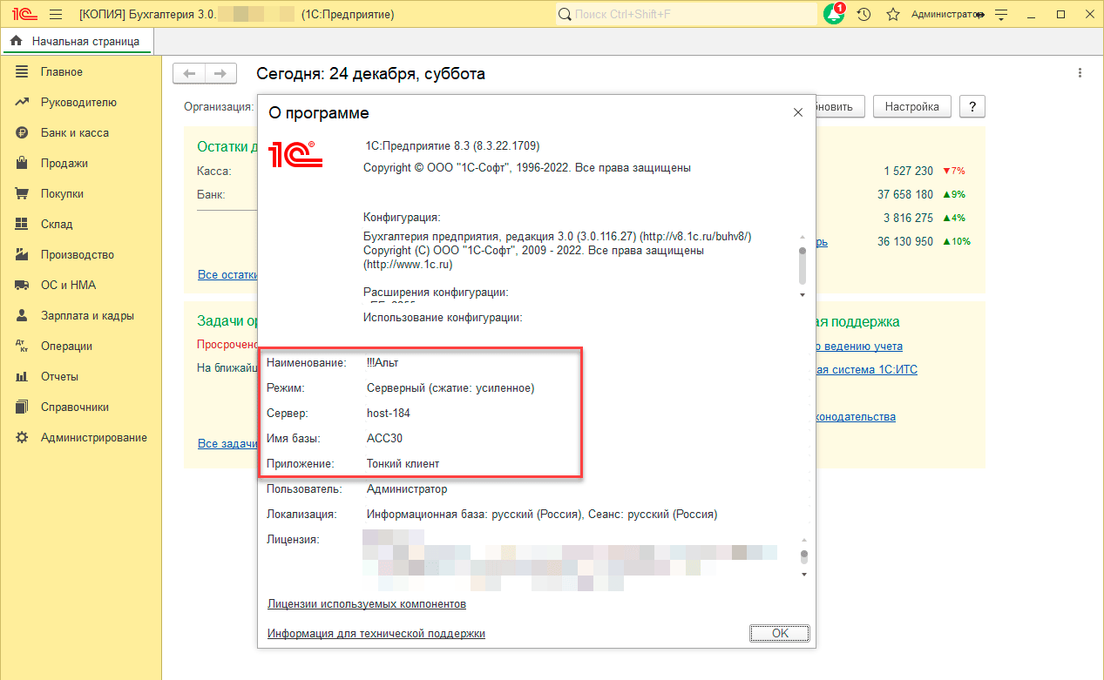Minimize the 1C application window
This screenshot has width=1104, height=680.
[1031, 15]
